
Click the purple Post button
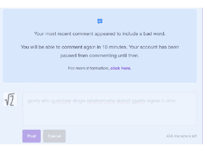pos(32,136)
